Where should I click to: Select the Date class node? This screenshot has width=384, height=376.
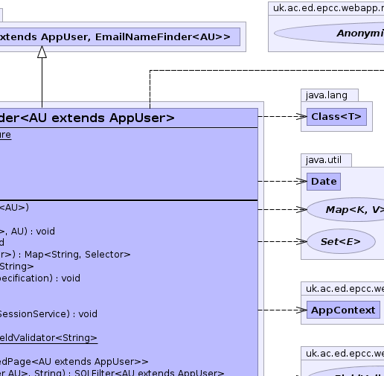pos(324,182)
